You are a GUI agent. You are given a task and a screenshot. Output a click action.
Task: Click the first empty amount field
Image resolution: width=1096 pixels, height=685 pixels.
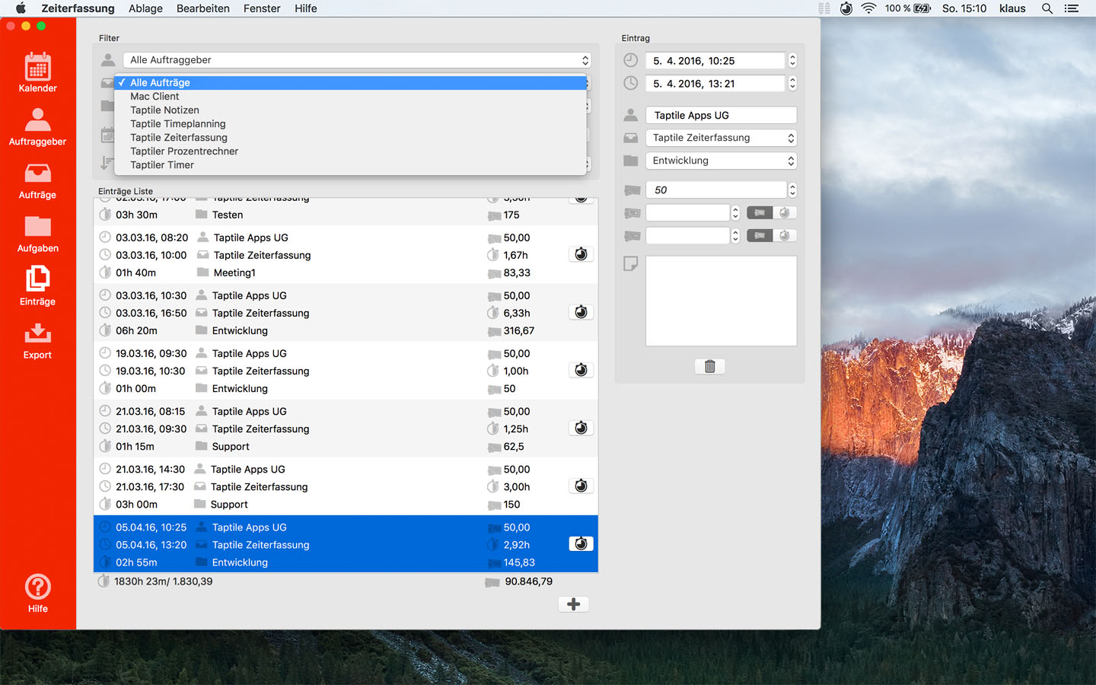coord(688,213)
